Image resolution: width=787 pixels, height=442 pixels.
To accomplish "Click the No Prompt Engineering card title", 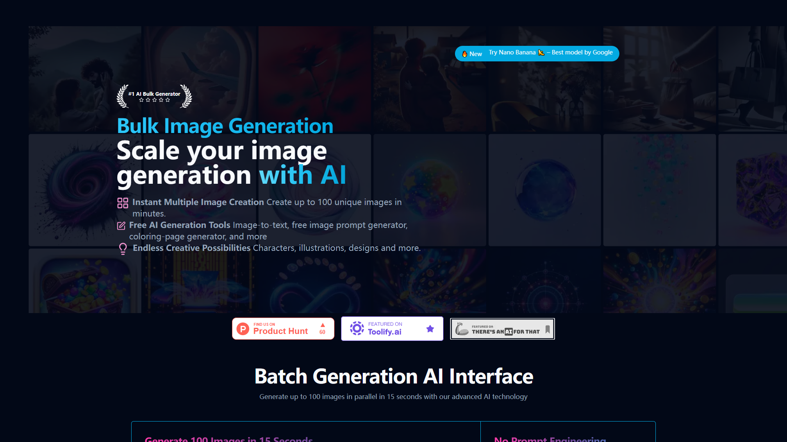I will click(550, 439).
